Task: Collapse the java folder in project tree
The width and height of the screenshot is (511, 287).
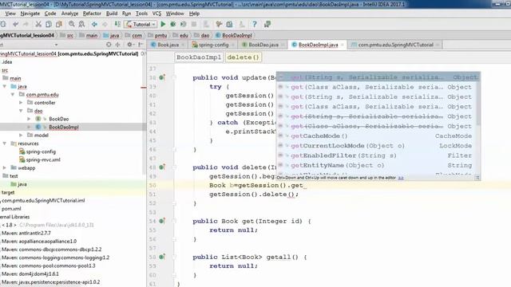Action: [x=5, y=86]
